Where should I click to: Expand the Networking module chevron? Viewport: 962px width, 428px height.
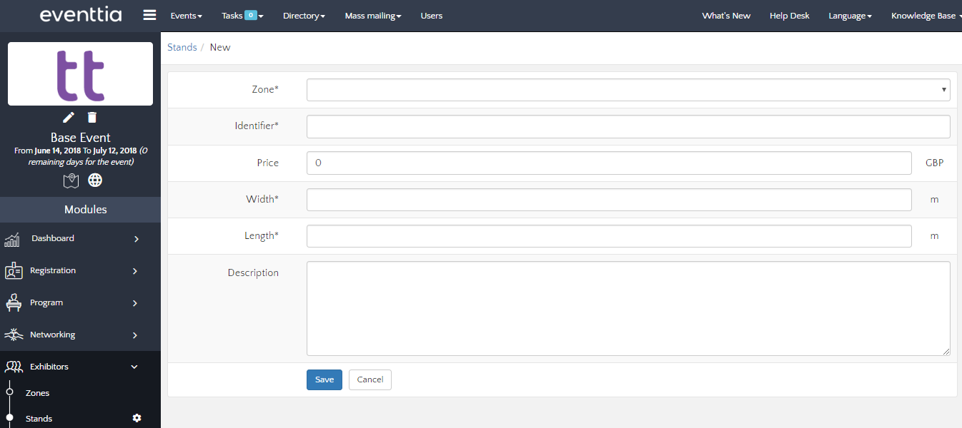[x=136, y=335]
